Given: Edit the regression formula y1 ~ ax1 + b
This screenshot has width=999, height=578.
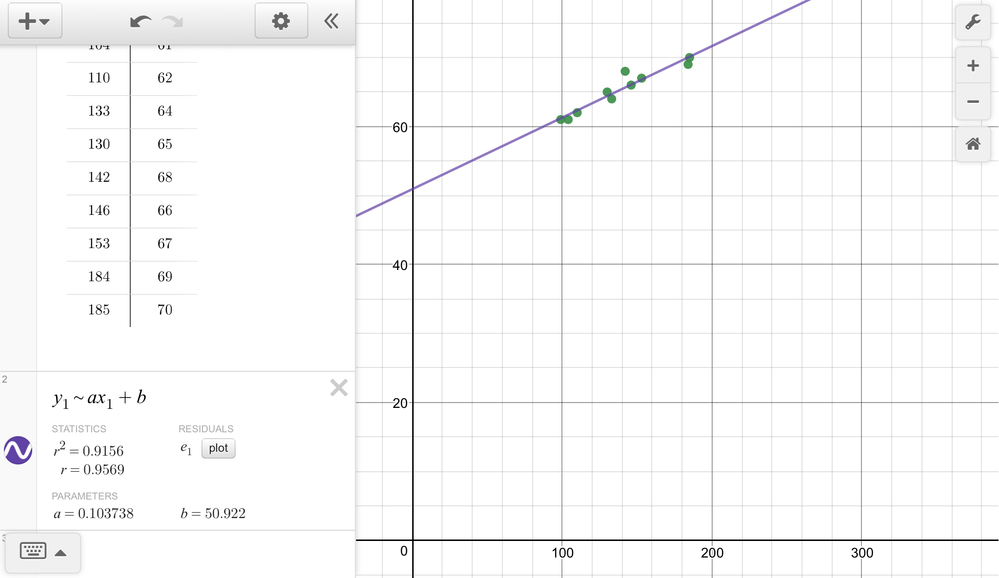Looking at the screenshot, I should coord(100,398).
